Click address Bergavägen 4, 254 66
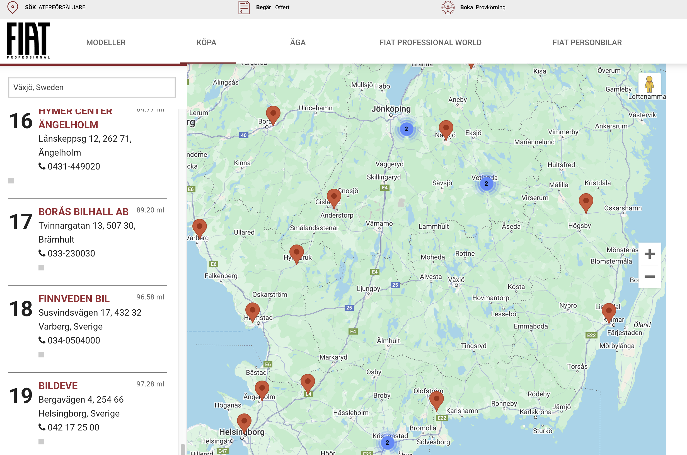Viewport: 687px width, 455px height. coord(81,400)
